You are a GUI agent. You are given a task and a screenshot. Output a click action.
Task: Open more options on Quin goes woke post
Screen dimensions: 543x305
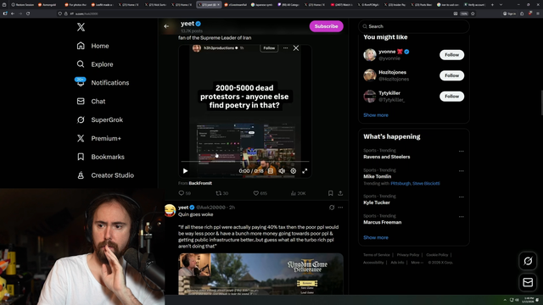(x=340, y=208)
